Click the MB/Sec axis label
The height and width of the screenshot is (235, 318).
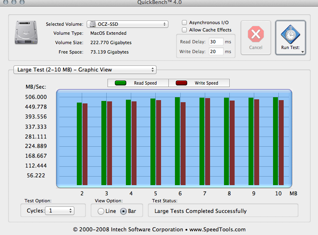point(36,87)
